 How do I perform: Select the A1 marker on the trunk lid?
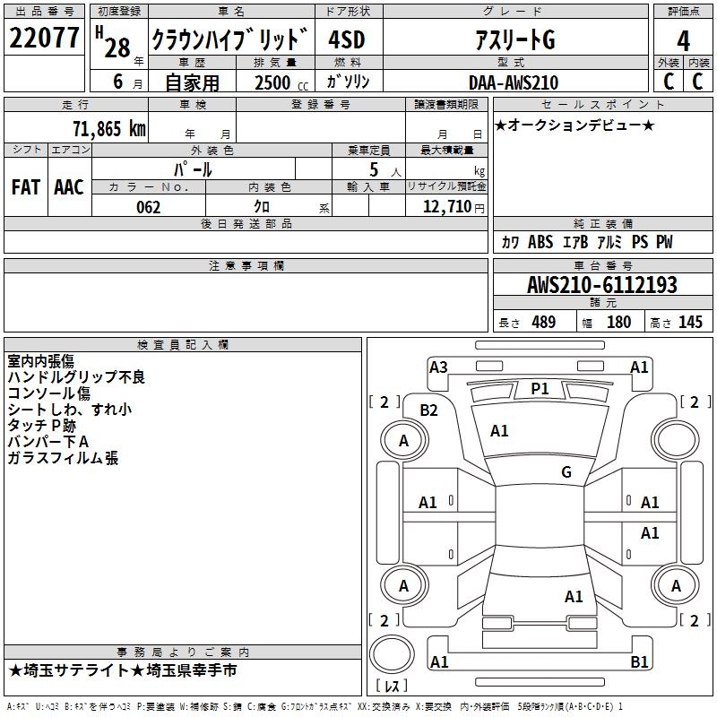click(574, 596)
